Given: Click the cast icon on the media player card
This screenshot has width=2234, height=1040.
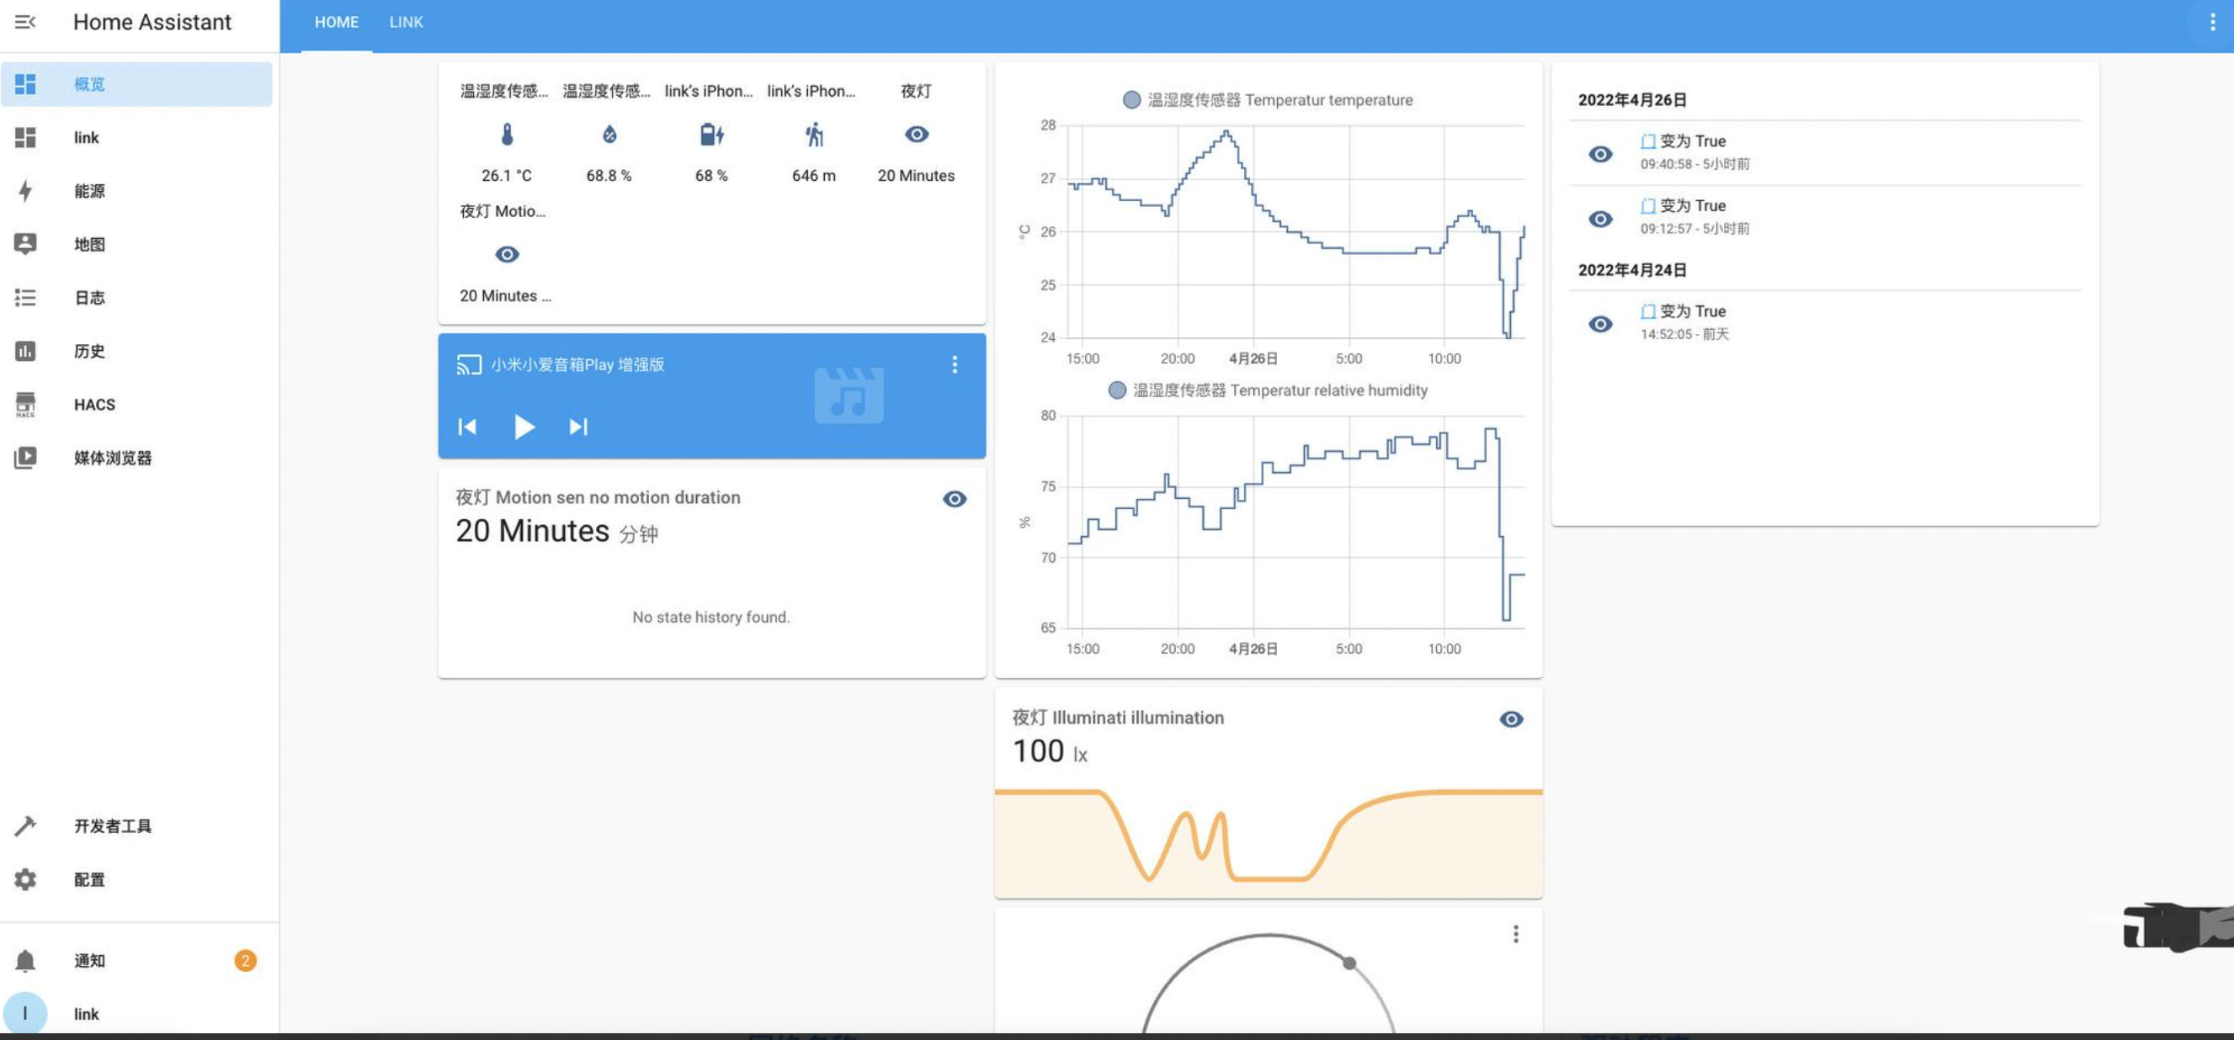Looking at the screenshot, I should coord(469,365).
